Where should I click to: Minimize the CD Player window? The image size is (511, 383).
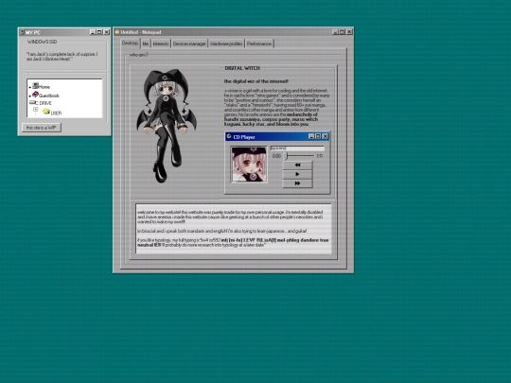311,136
